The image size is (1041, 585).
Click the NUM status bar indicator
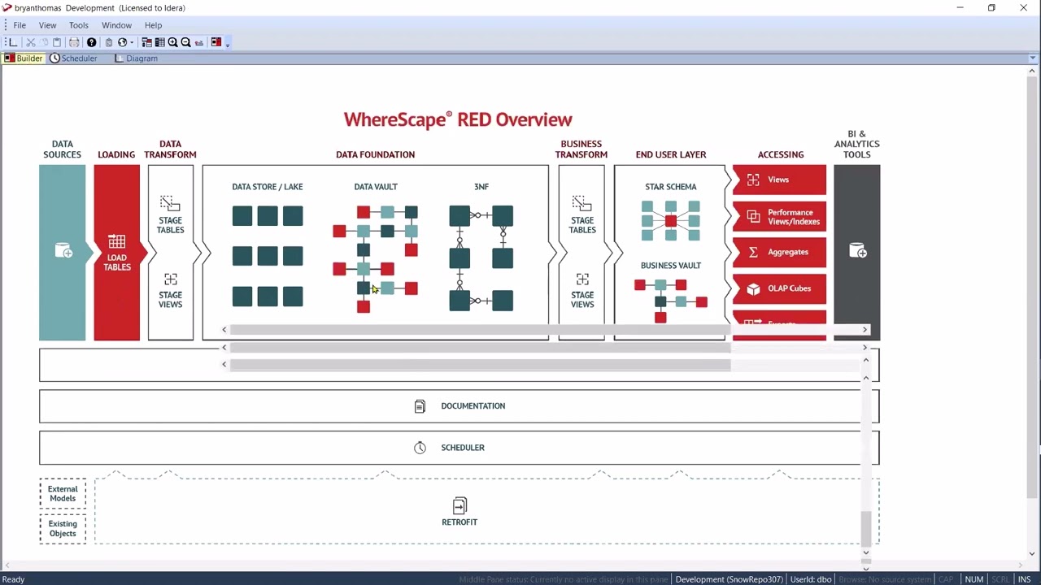(x=973, y=579)
